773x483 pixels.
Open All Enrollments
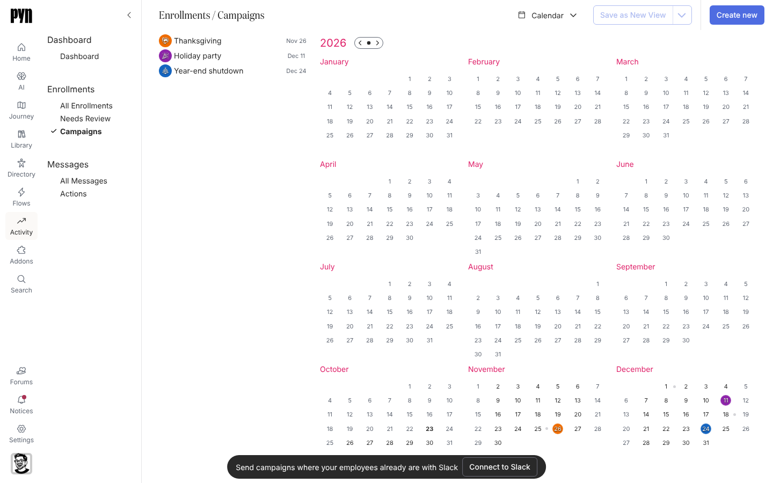[x=86, y=106]
